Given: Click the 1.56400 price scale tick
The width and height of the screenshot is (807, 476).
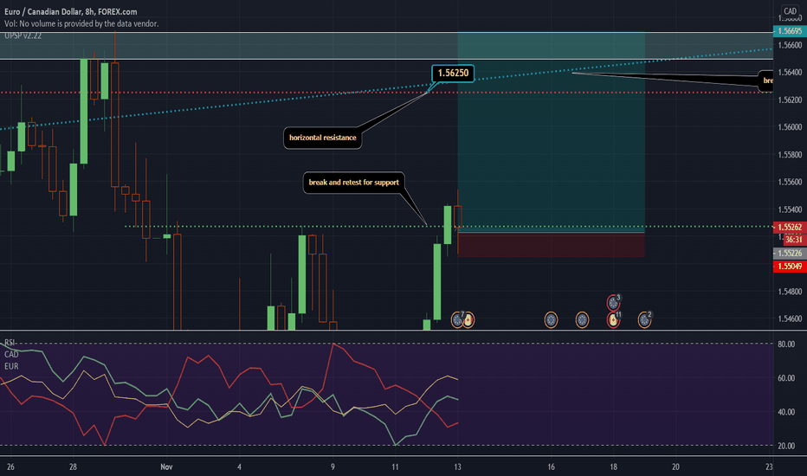Looking at the screenshot, I should 790,72.
